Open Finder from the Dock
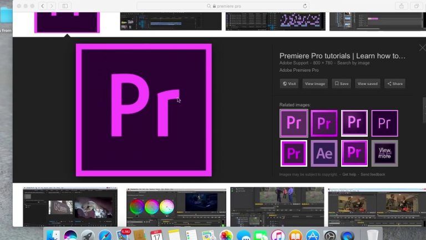The height and width of the screenshot is (240, 426). [x=53, y=235]
